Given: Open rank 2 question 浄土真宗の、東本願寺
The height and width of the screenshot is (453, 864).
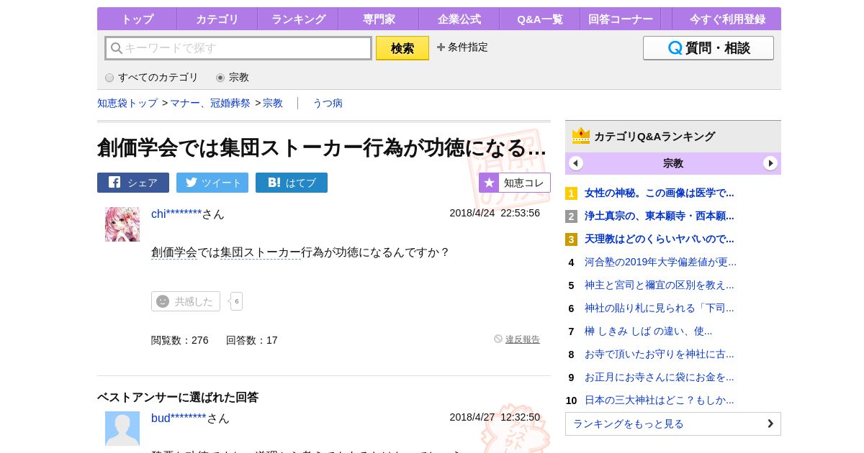Looking at the screenshot, I should tap(660, 216).
